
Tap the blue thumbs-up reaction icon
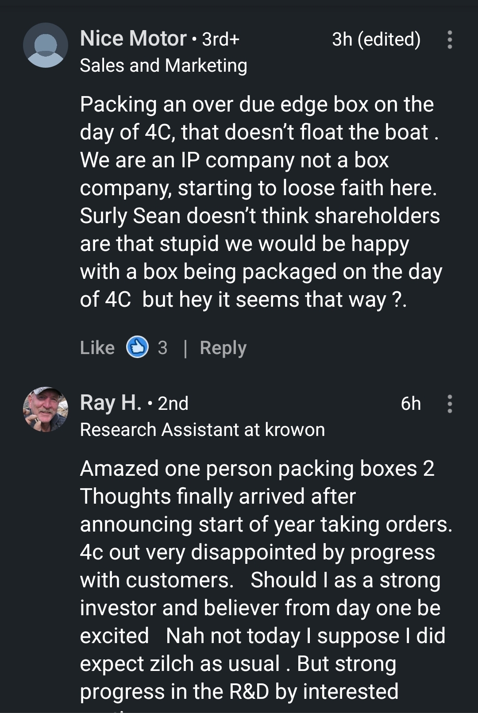[x=137, y=347]
